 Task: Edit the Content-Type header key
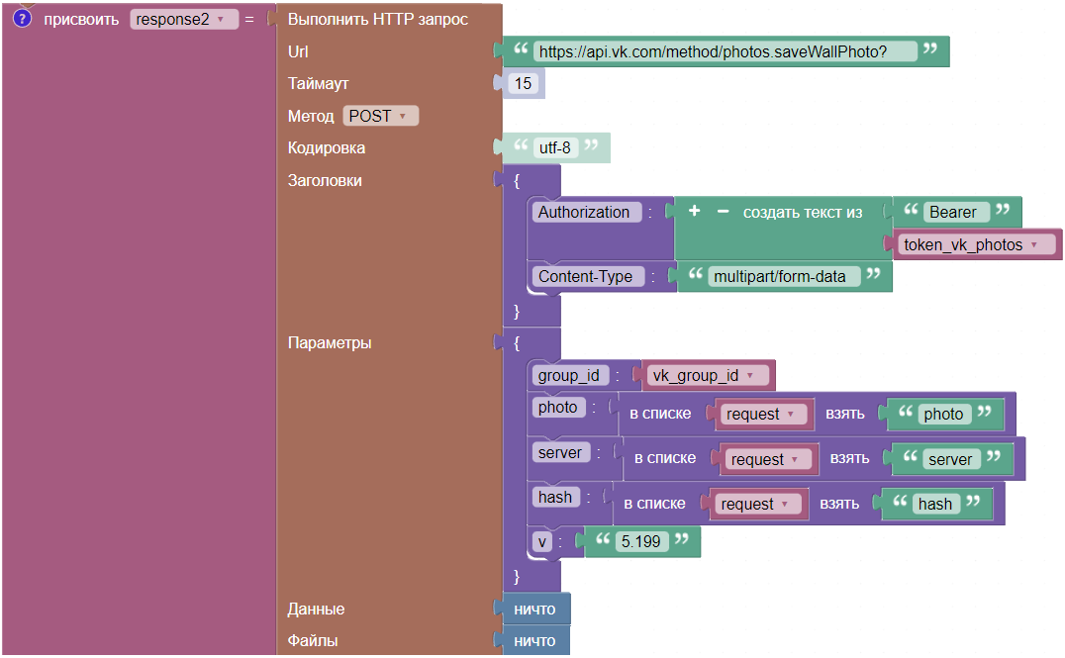click(x=588, y=276)
